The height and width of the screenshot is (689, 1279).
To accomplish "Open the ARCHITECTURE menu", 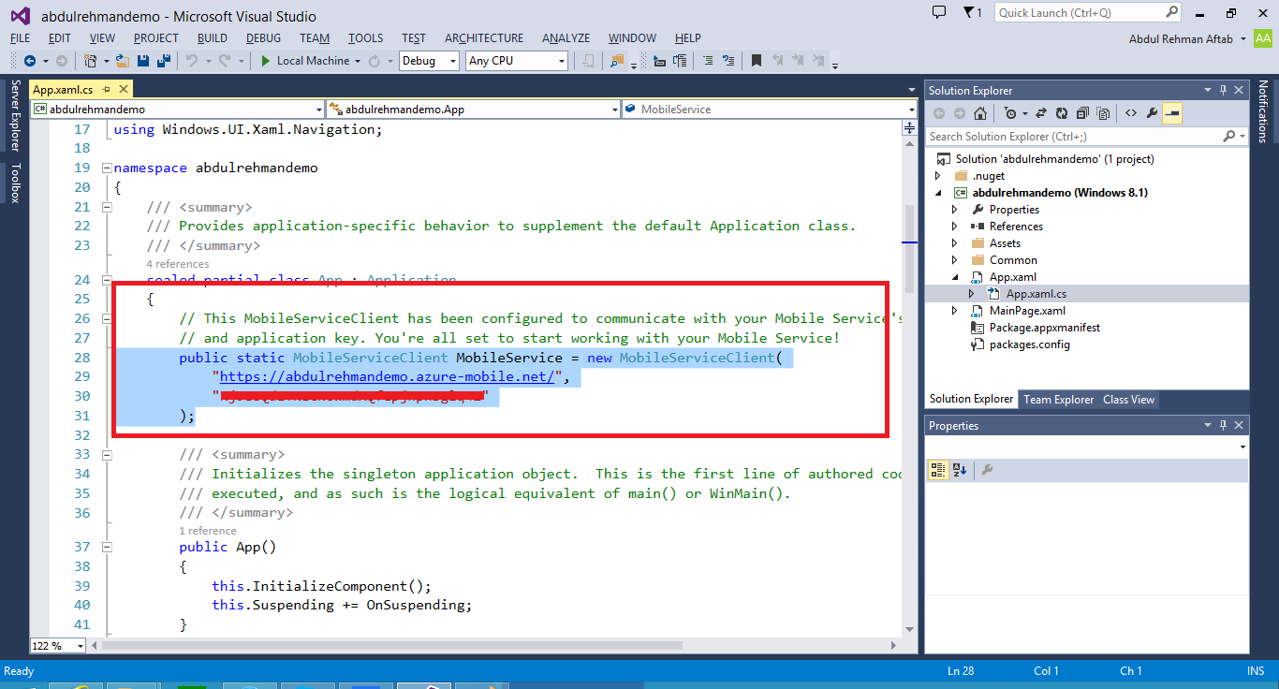I will pyautogui.click(x=484, y=38).
